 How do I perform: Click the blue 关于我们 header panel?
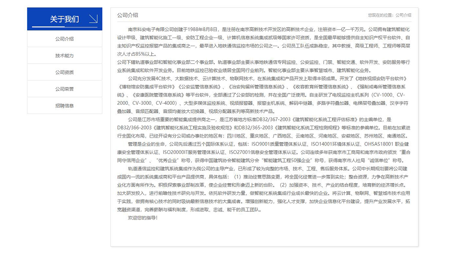64,18
